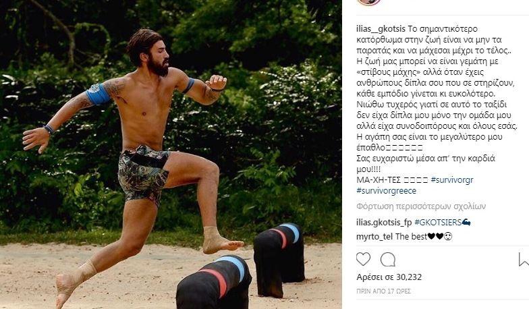
Task: Click the blue armband in the photo
Action: [x=99, y=94]
